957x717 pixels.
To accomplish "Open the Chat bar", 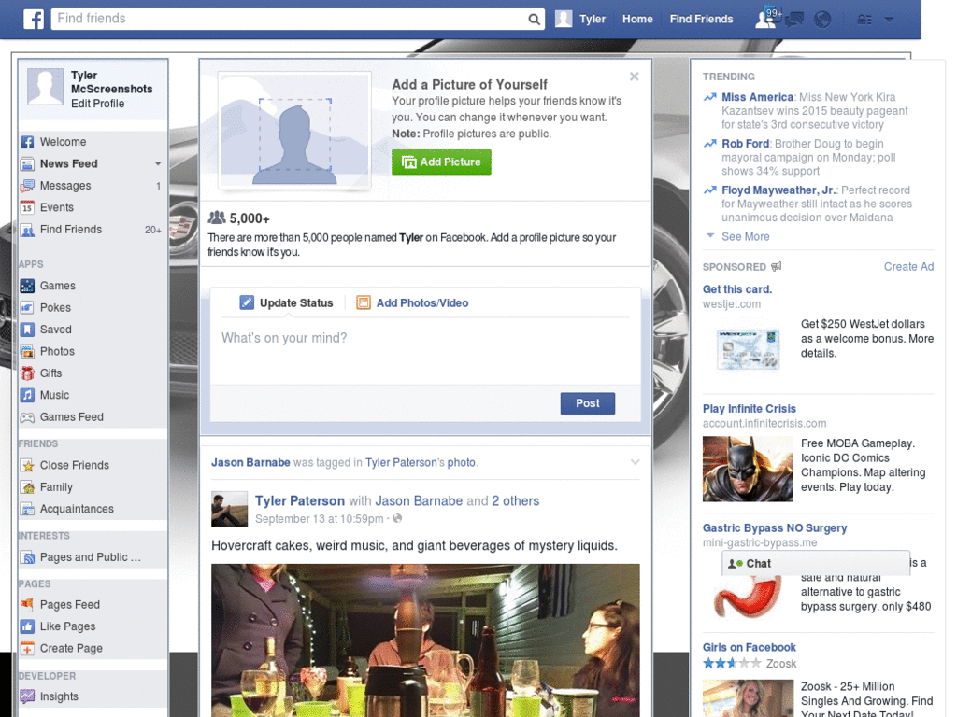I will coord(815,563).
